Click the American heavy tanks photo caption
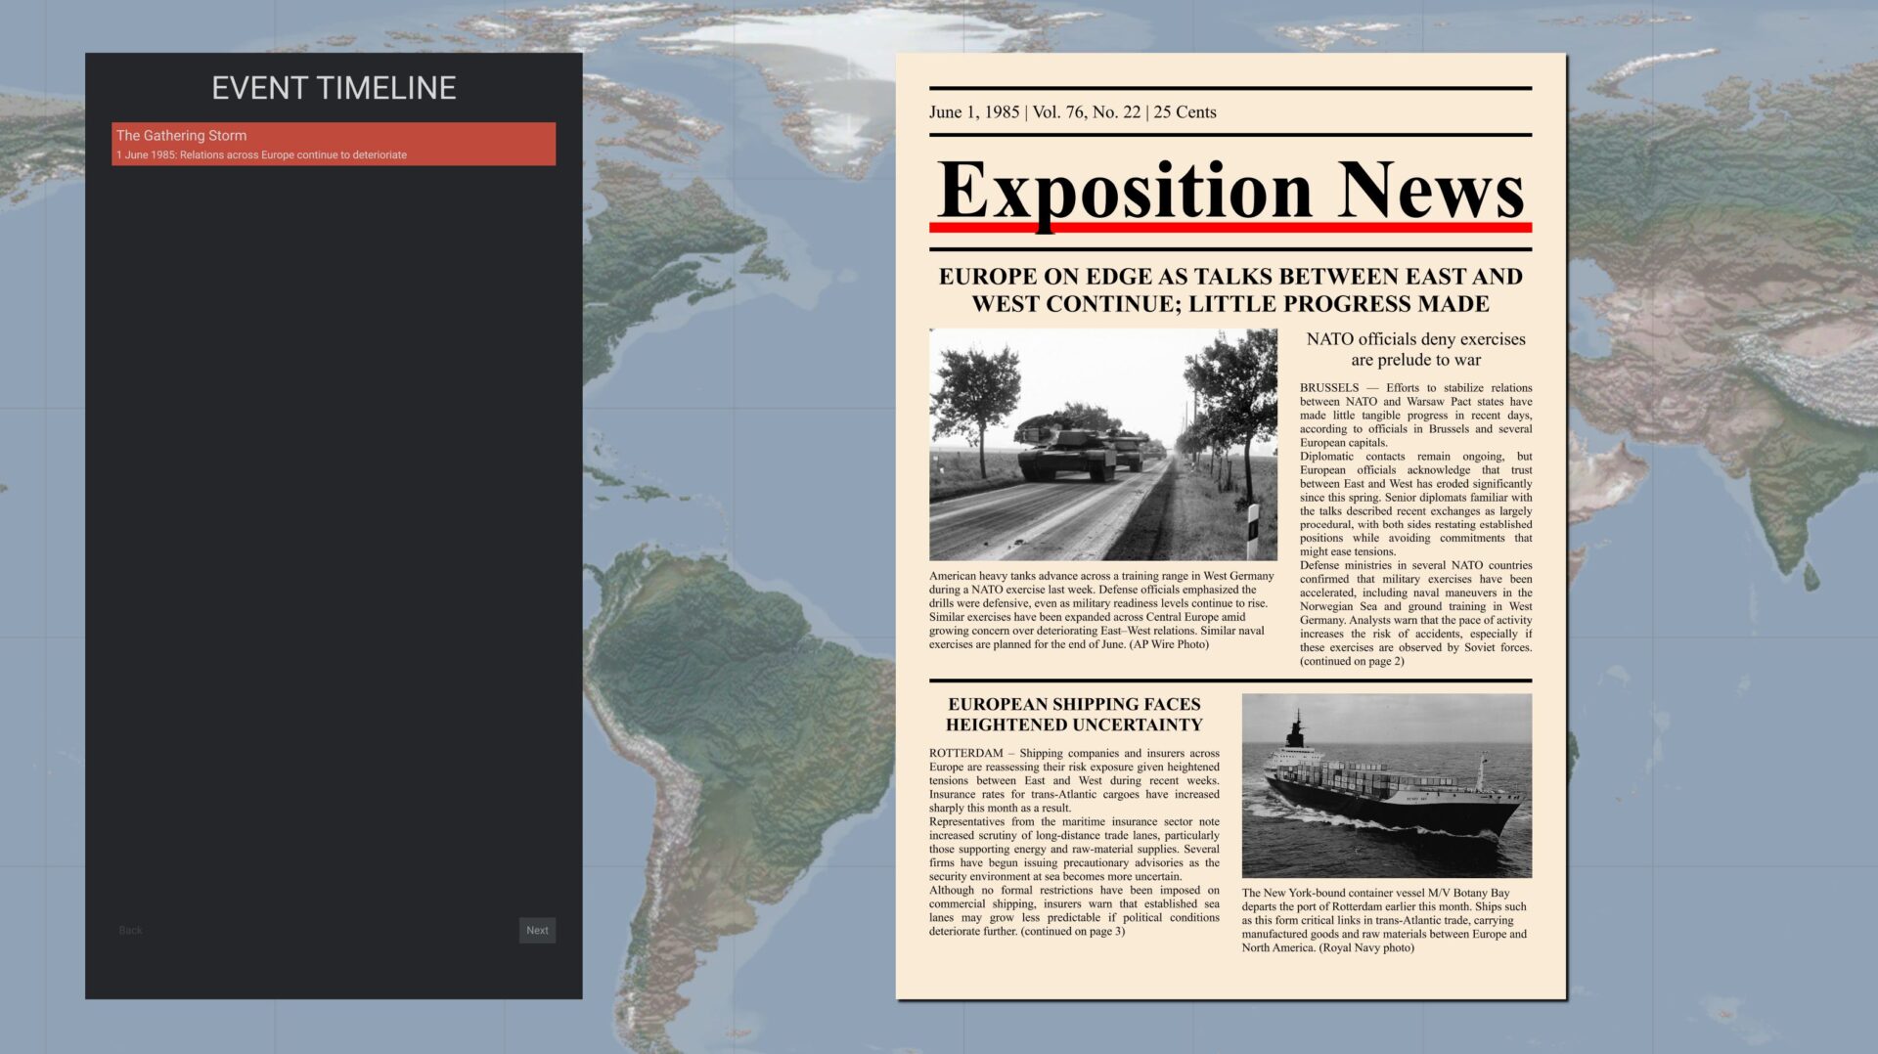The width and height of the screenshot is (1878, 1054). [x=1101, y=610]
